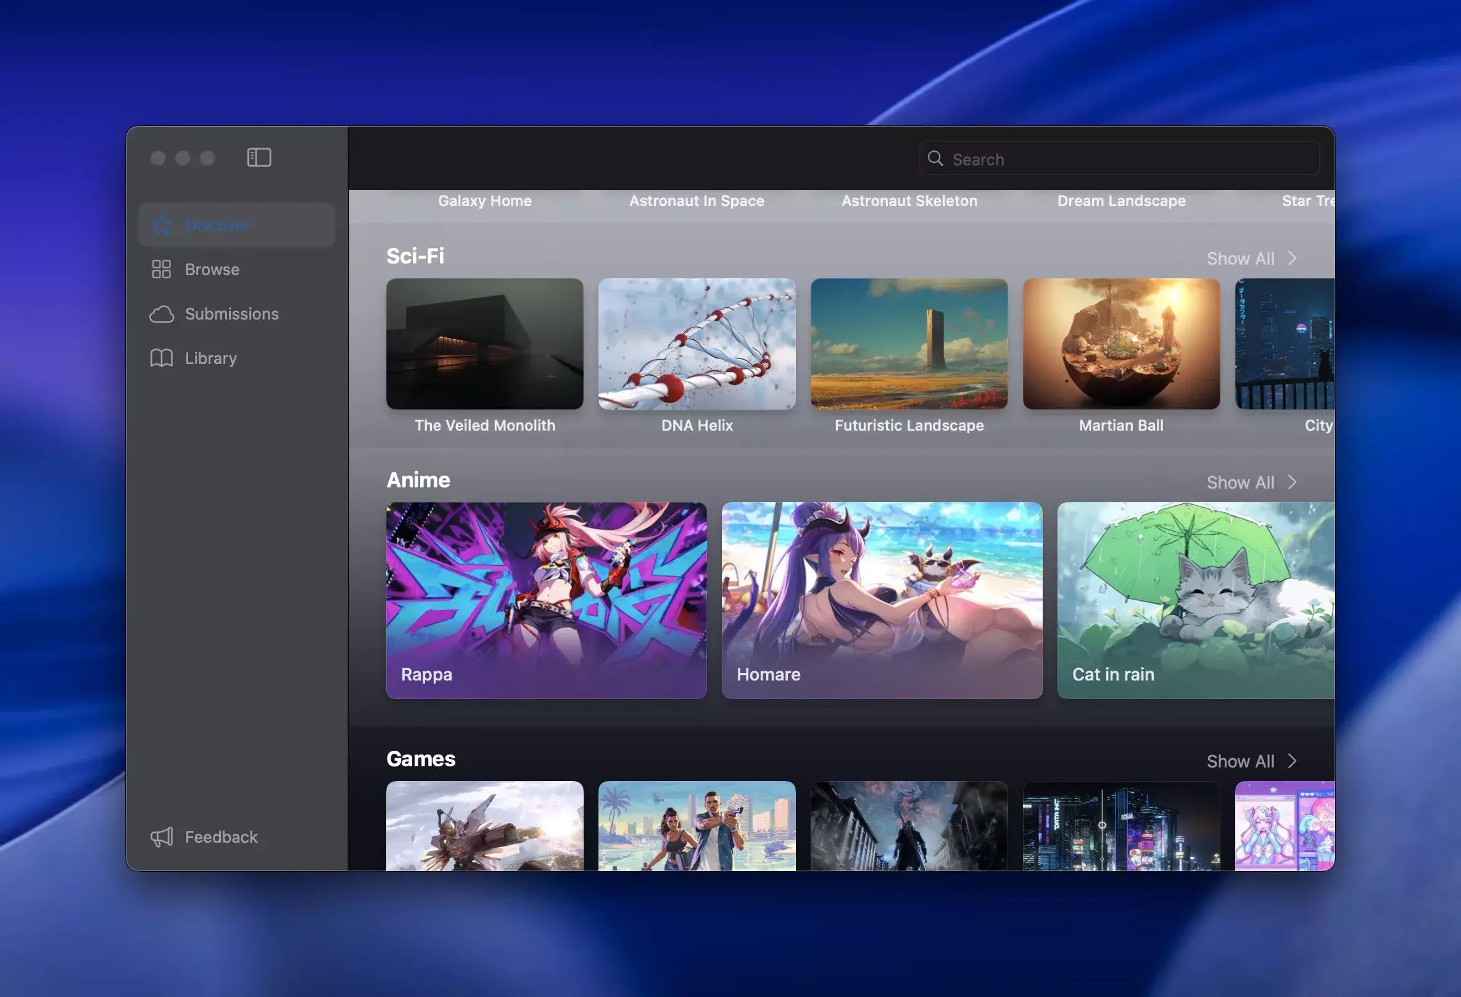Open the Rappa anime wallpaper card

(x=546, y=600)
